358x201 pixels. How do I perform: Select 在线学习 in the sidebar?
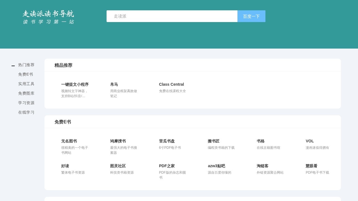pyautogui.click(x=26, y=112)
